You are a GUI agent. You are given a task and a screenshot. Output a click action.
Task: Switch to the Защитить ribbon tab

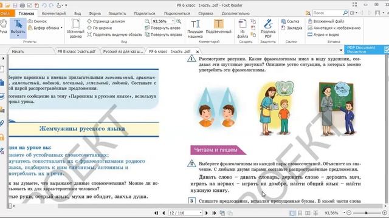117,13
